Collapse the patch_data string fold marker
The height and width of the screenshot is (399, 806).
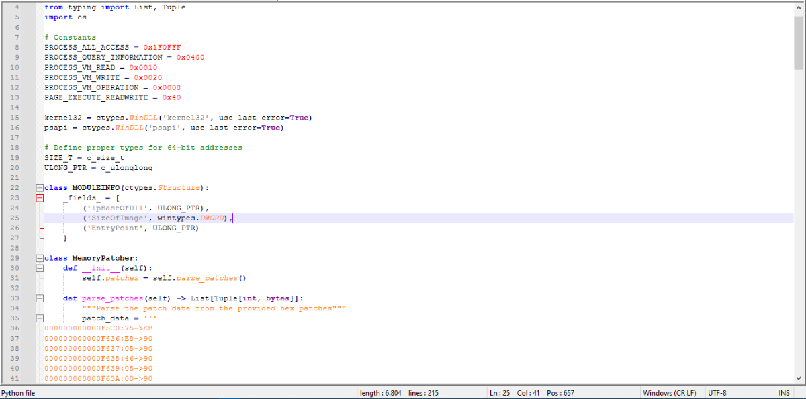[x=39, y=318]
